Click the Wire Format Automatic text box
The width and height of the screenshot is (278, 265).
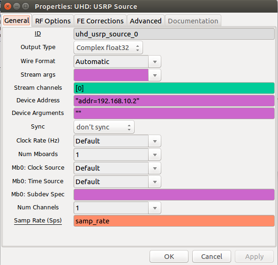pyautogui.click(x=111, y=62)
